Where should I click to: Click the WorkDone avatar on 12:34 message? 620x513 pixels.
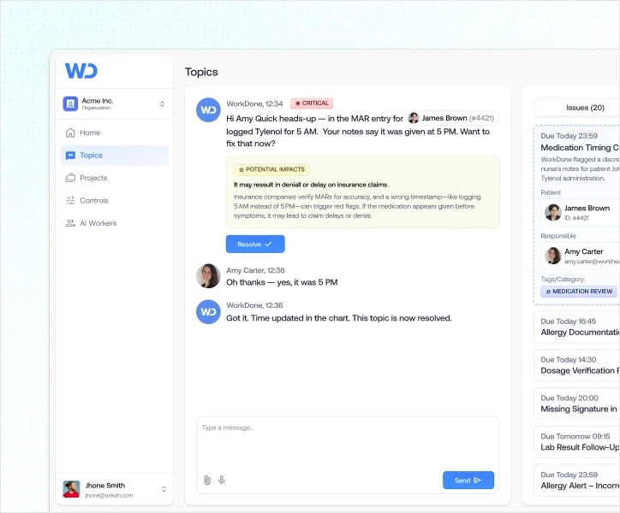(208, 109)
